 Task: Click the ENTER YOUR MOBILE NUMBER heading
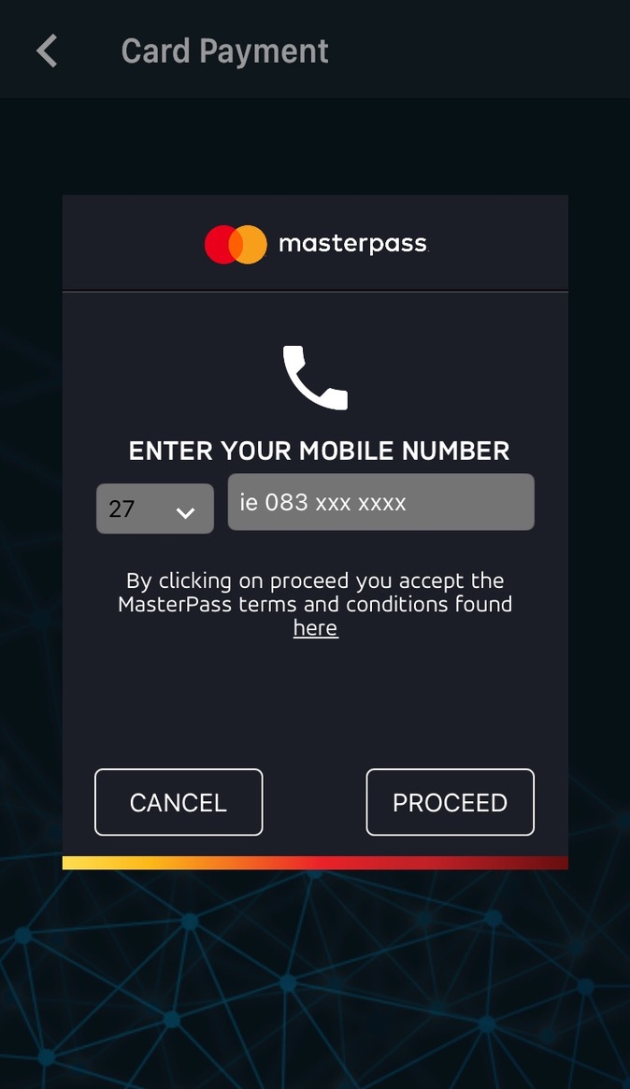tap(319, 451)
